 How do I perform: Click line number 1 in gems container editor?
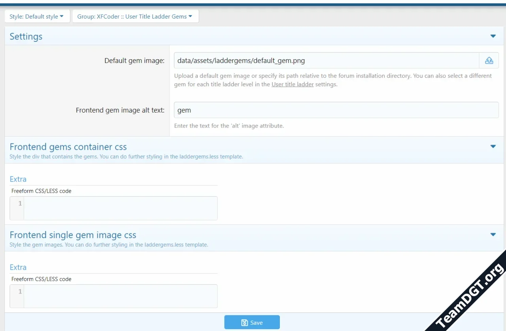(x=20, y=203)
